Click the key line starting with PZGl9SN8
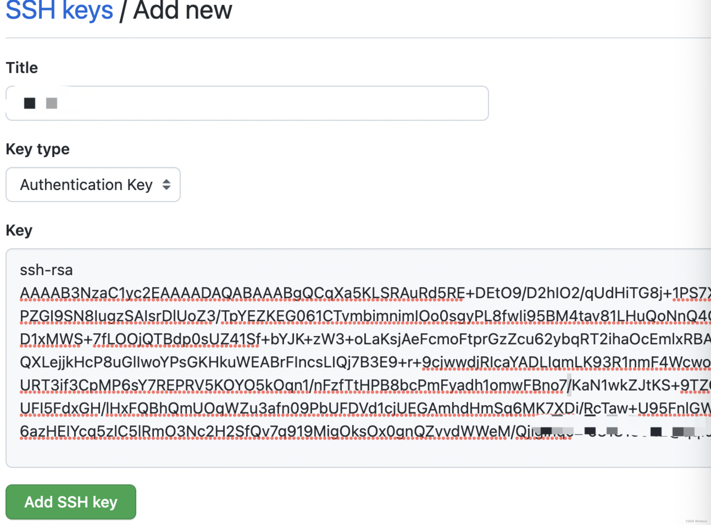 tap(365, 316)
